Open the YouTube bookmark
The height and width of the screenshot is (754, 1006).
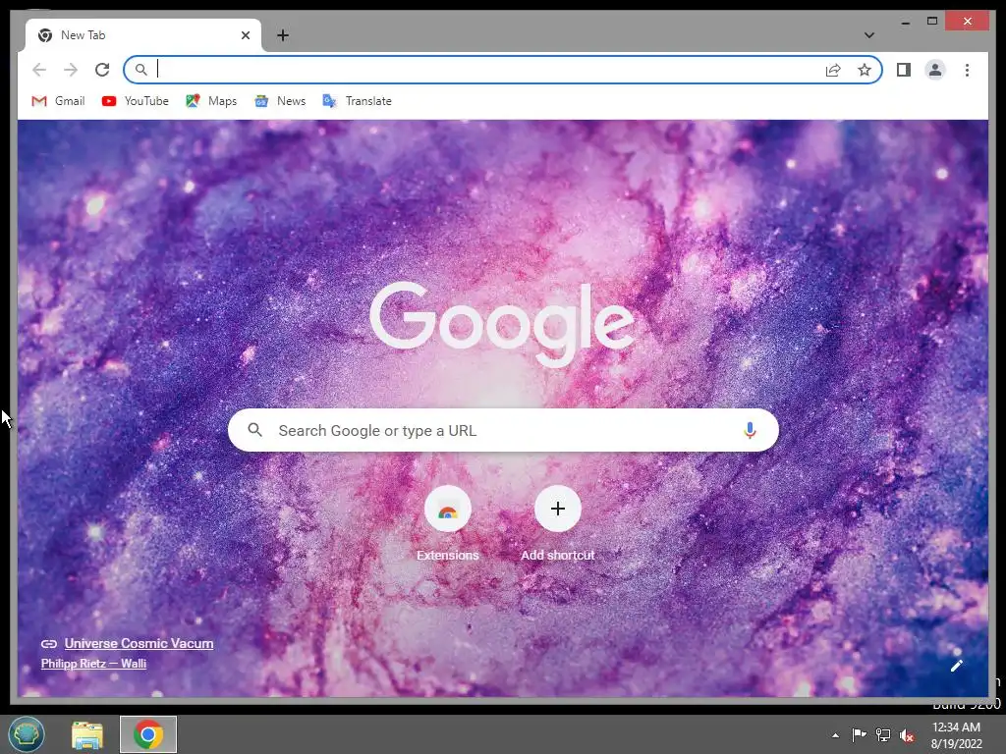(136, 101)
